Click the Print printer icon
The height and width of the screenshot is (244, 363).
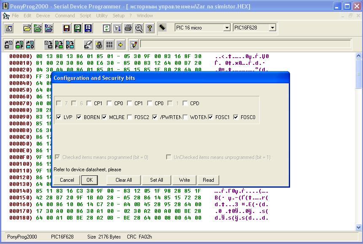128,28
